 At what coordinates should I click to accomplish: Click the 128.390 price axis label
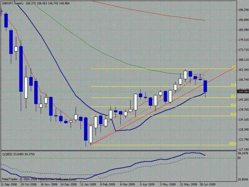click(243, 130)
